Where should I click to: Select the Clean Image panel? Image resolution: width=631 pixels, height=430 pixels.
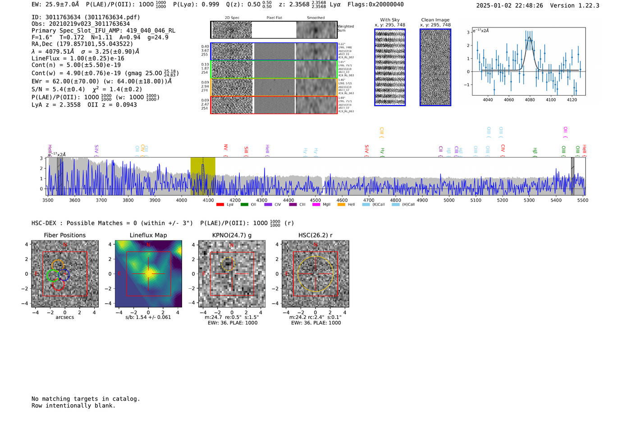(x=435, y=67)
